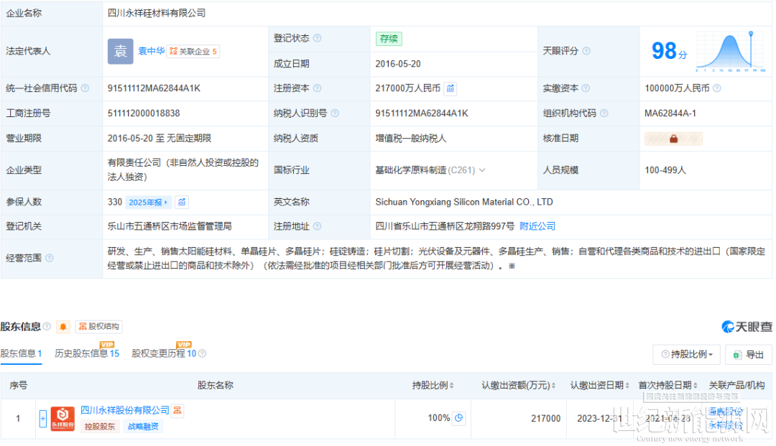Image resolution: width=776 pixels, height=446 pixels.
Task: Click the orange bell alert icon
Action: pyautogui.click(x=63, y=327)
